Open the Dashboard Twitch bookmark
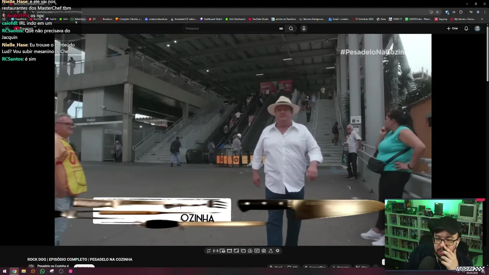 point(211,19)
